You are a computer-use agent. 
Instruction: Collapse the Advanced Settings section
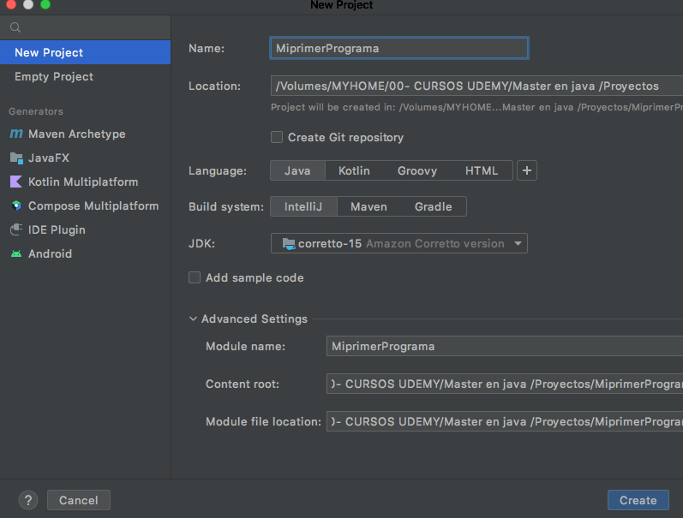coord(193,319)
